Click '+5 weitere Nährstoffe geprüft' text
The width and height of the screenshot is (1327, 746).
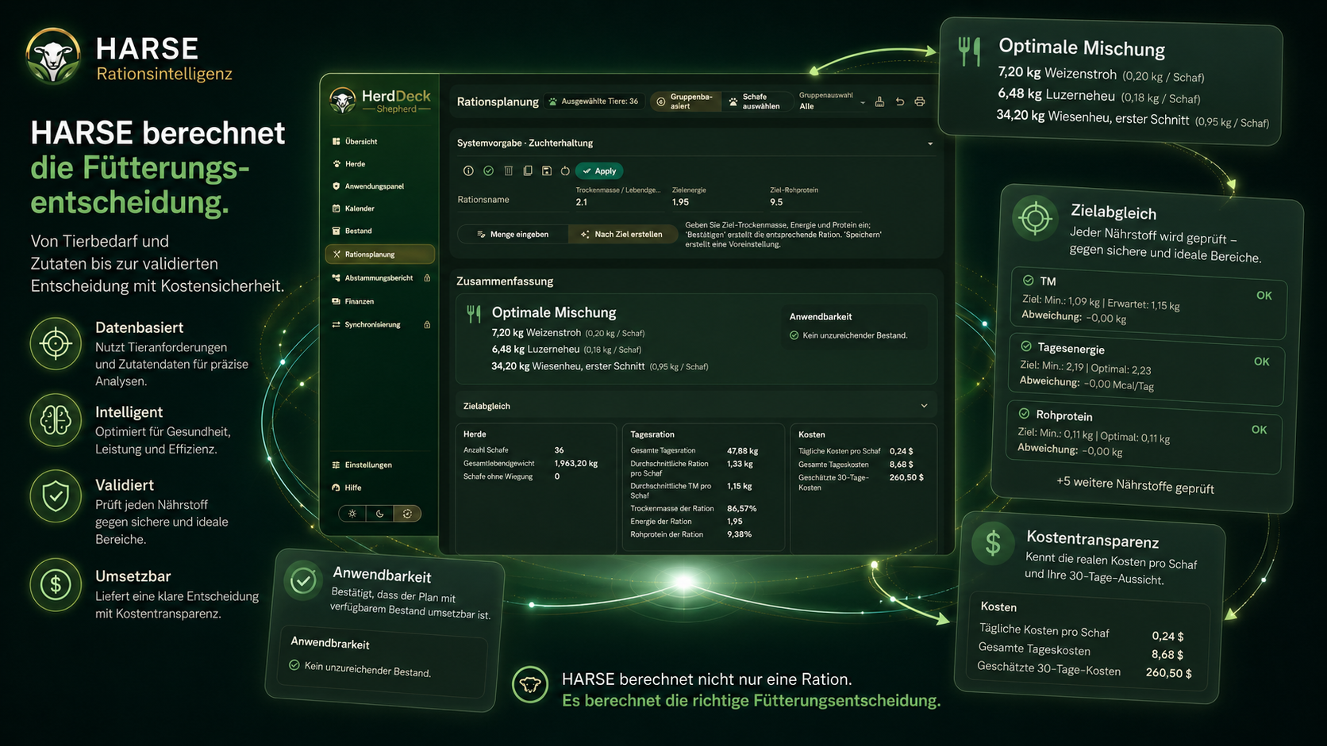1135,485
